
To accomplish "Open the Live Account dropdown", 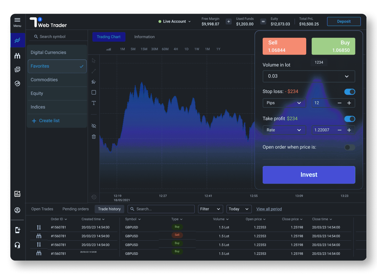I will (x=175, y=22).
